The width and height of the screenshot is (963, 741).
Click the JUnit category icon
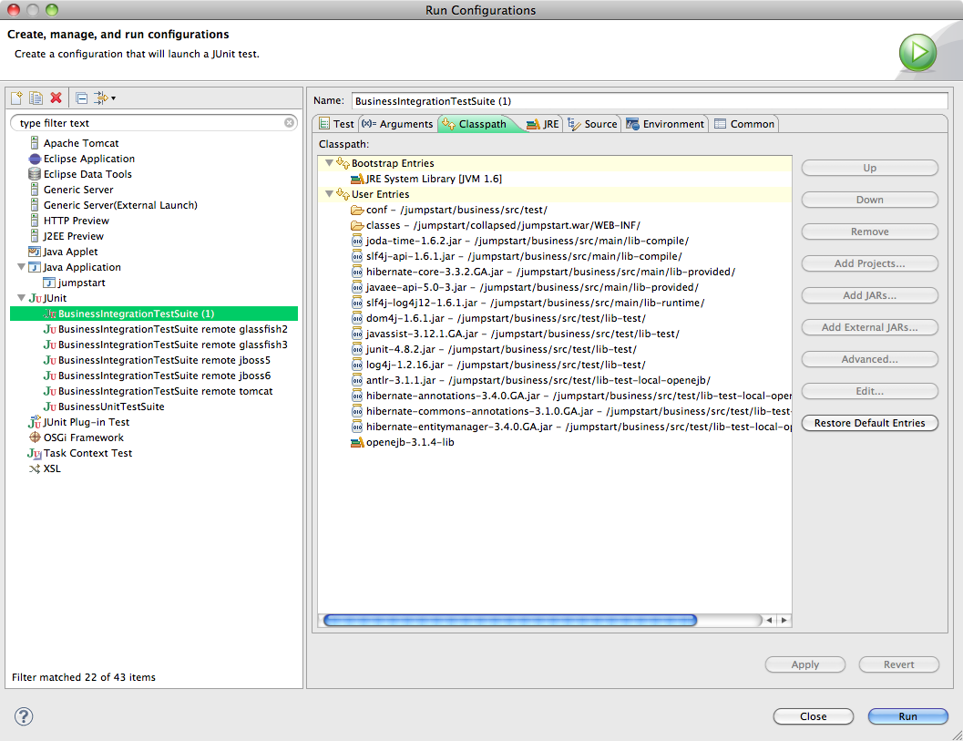tap(35, 298)
